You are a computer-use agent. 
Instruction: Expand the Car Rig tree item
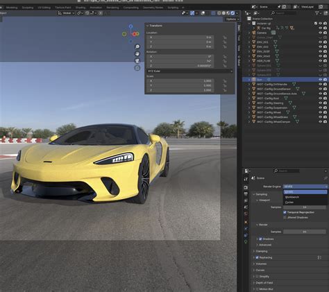point(253,28)
